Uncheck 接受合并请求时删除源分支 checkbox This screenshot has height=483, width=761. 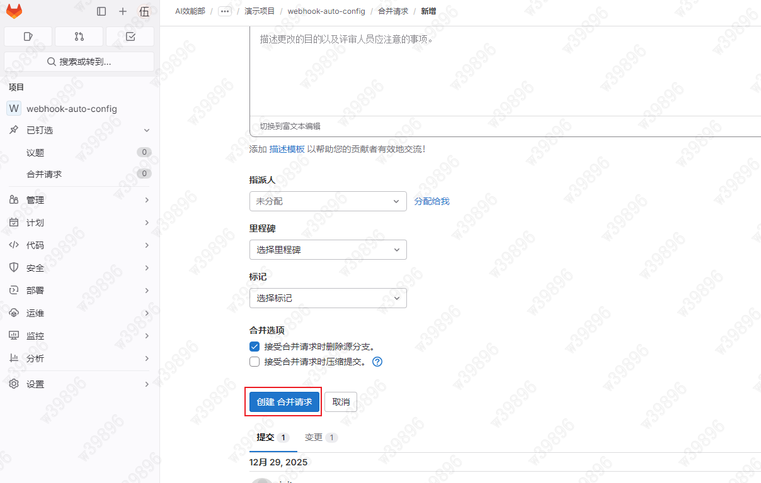(255, 347)
